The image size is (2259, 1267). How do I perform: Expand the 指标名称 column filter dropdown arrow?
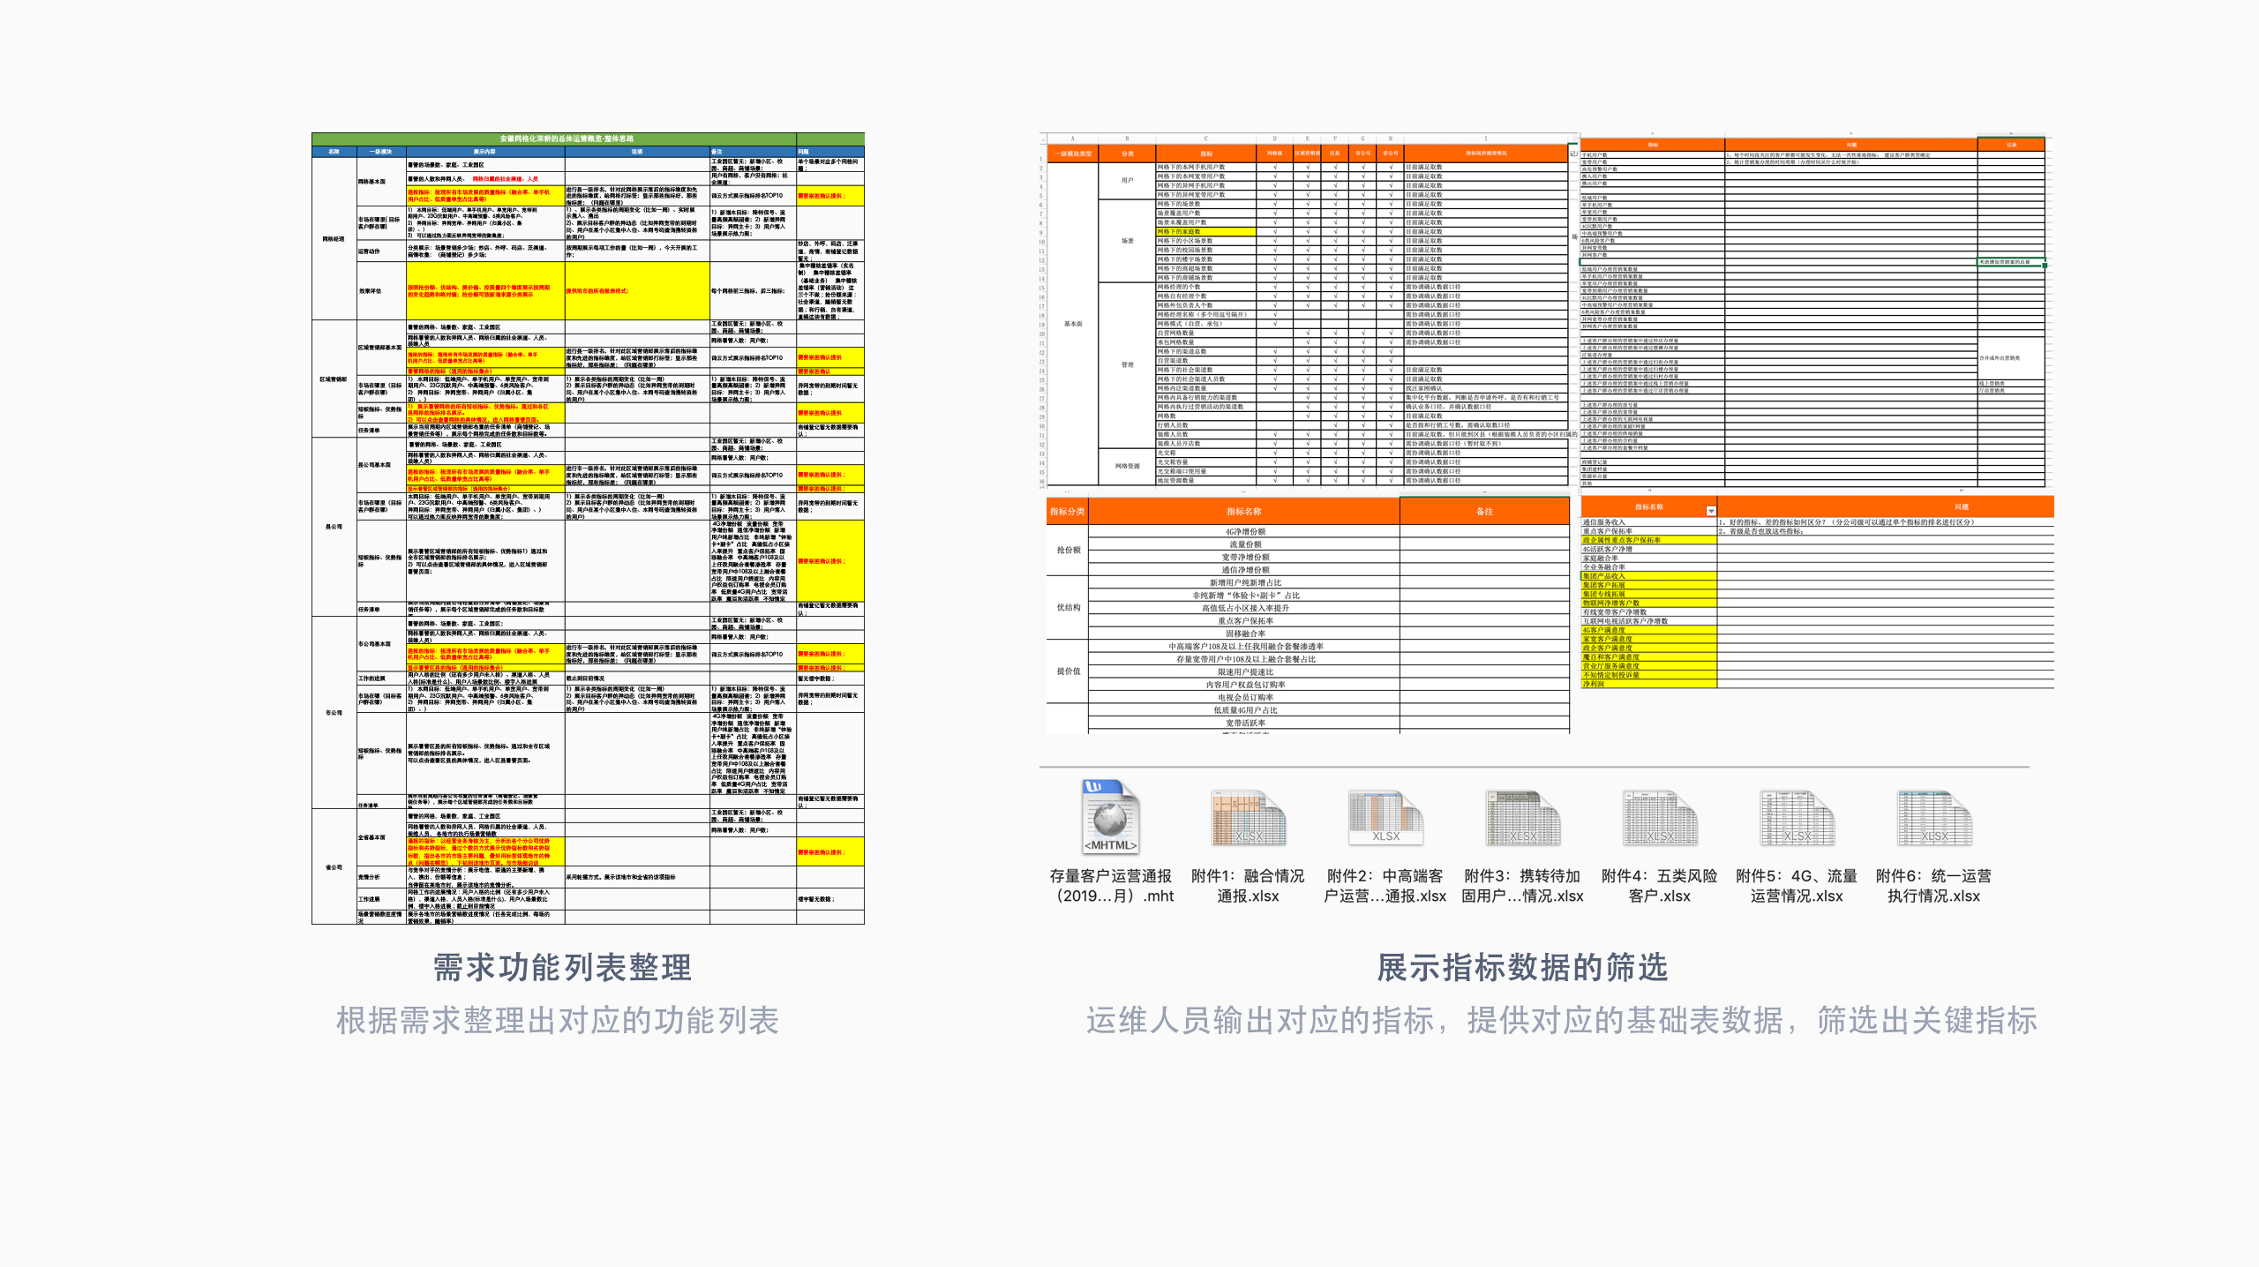tap(1711, 511)
